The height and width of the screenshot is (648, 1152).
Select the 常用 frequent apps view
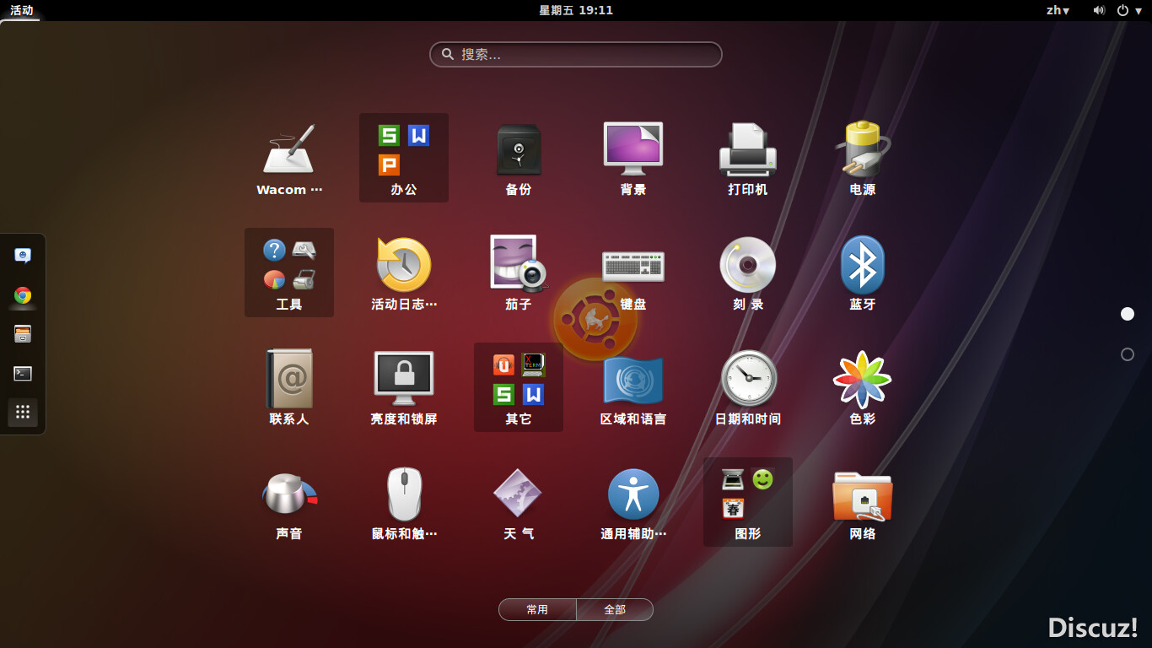537,609
